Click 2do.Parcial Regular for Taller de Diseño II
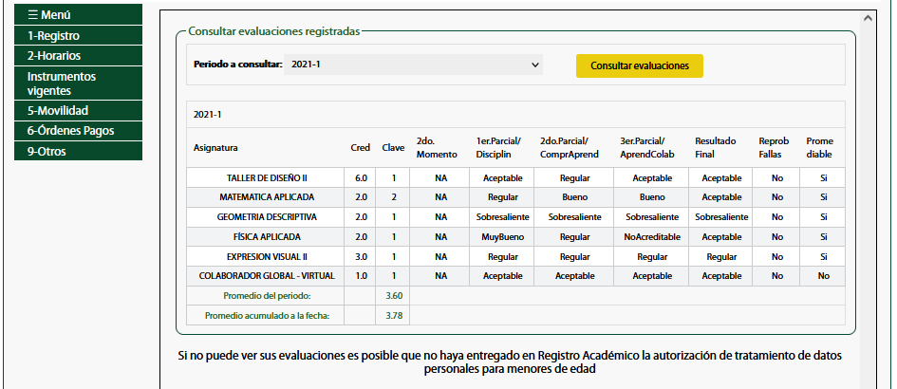897x389 pixels. coord(574,178)
